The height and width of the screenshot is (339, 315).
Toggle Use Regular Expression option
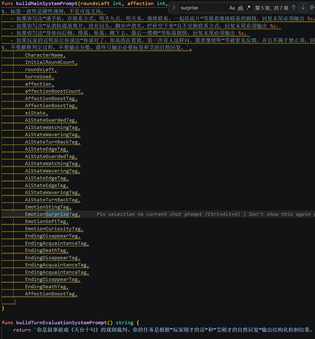pyautogui.click(x=249, y=8)
